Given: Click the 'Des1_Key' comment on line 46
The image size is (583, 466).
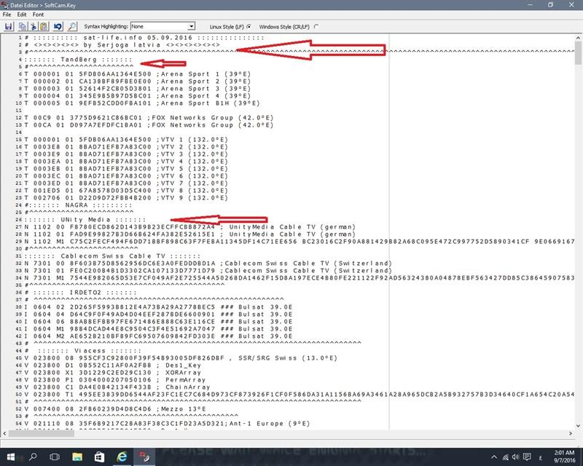Looking at the screenshot, I should tap(183, 366).
